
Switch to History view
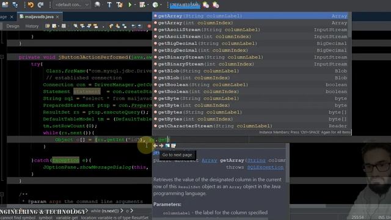point(32,26)
